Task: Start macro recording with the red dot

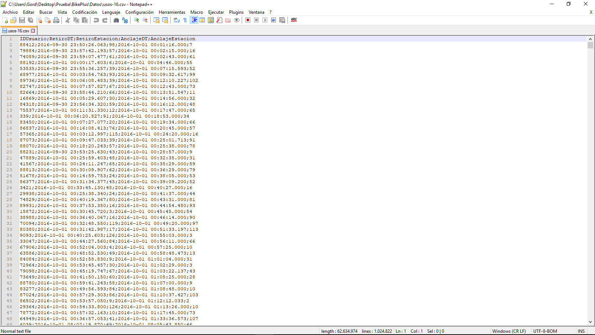Action: [x=248, y=20]
